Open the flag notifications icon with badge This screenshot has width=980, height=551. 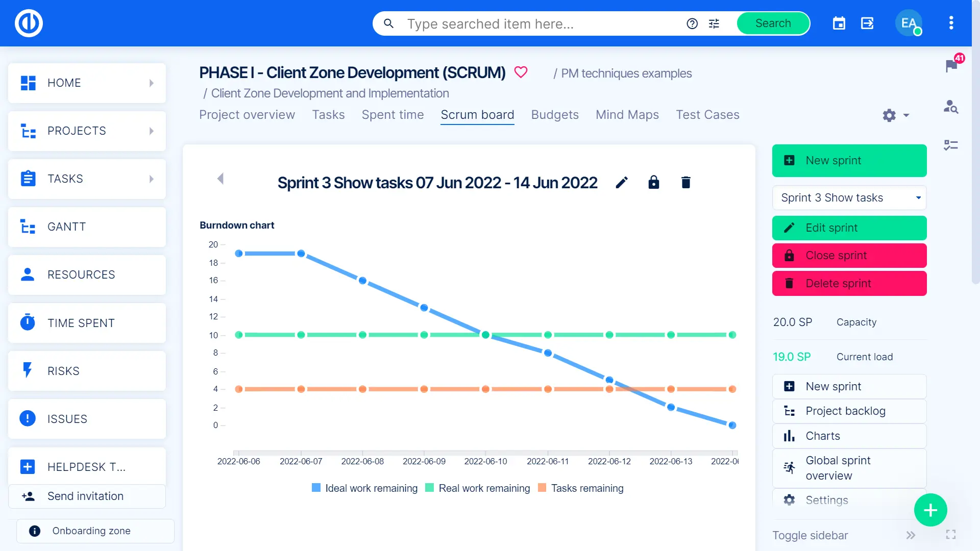point(951,65)
